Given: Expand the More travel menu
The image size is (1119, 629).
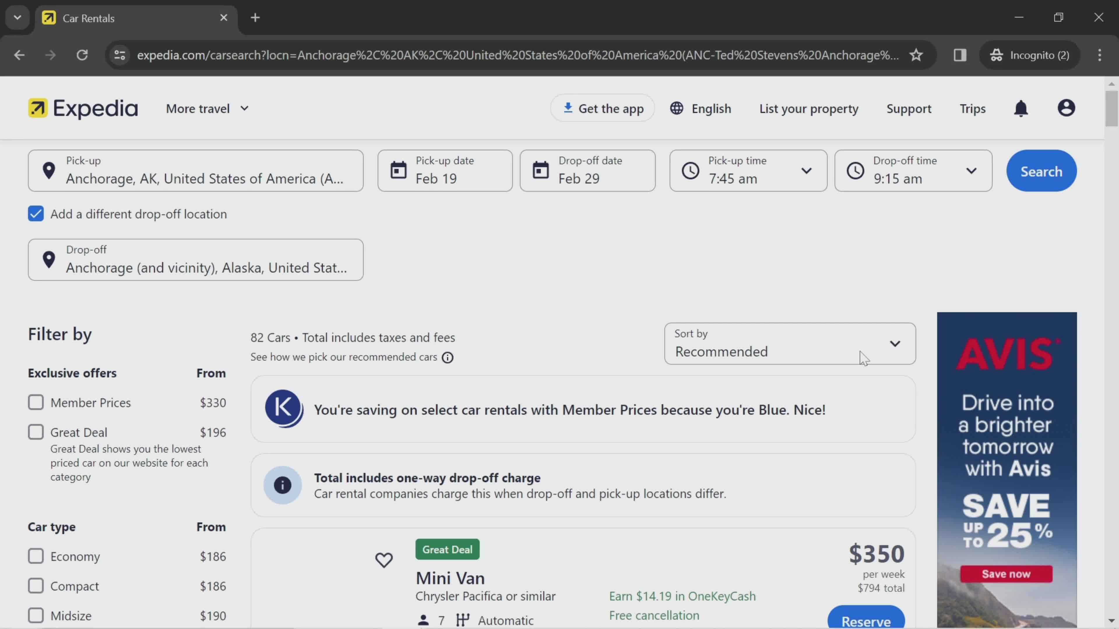Looking at the screenshot, I should point(207,109).
